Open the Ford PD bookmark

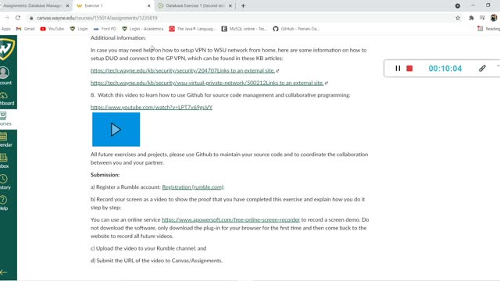click(x=105, y=29)
